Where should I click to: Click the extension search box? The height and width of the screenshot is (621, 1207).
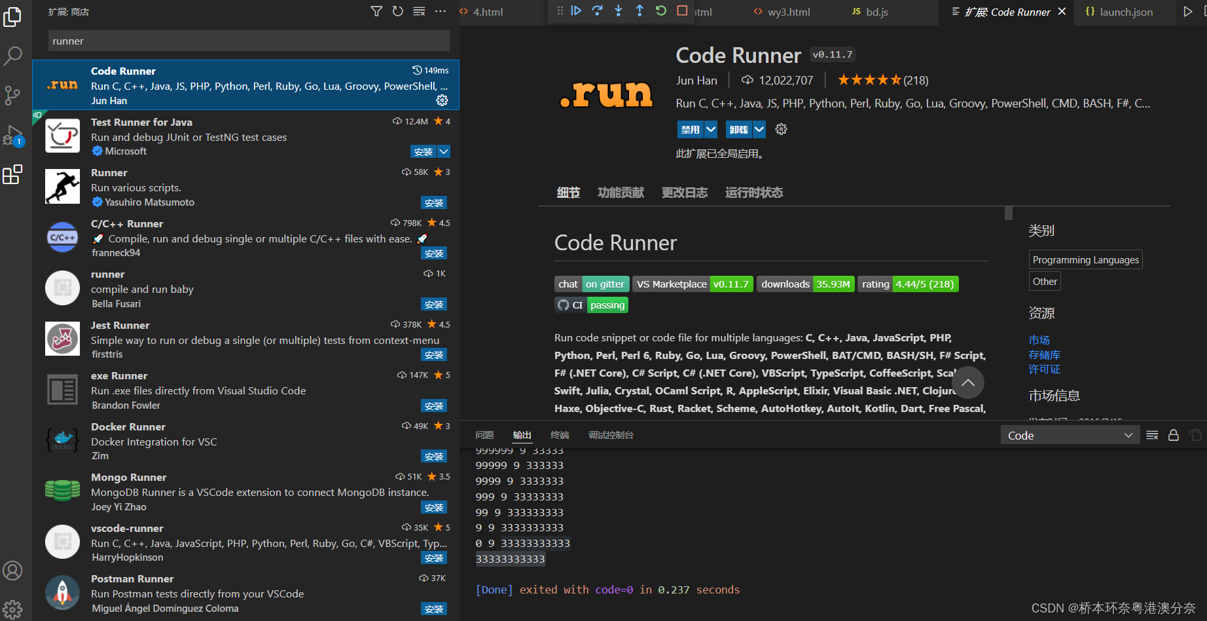pos(249,41)
